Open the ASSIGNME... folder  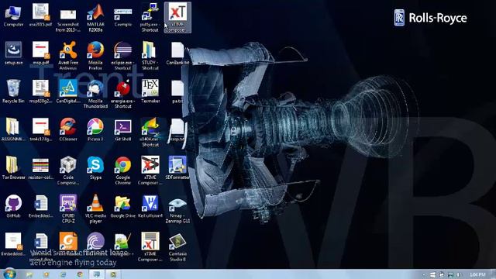[x=13, y=129]
